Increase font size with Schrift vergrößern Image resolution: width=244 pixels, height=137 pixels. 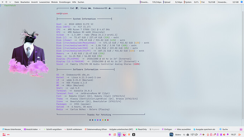[x=53, y=129]
